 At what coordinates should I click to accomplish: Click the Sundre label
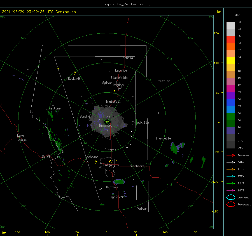tap(85, 116)
